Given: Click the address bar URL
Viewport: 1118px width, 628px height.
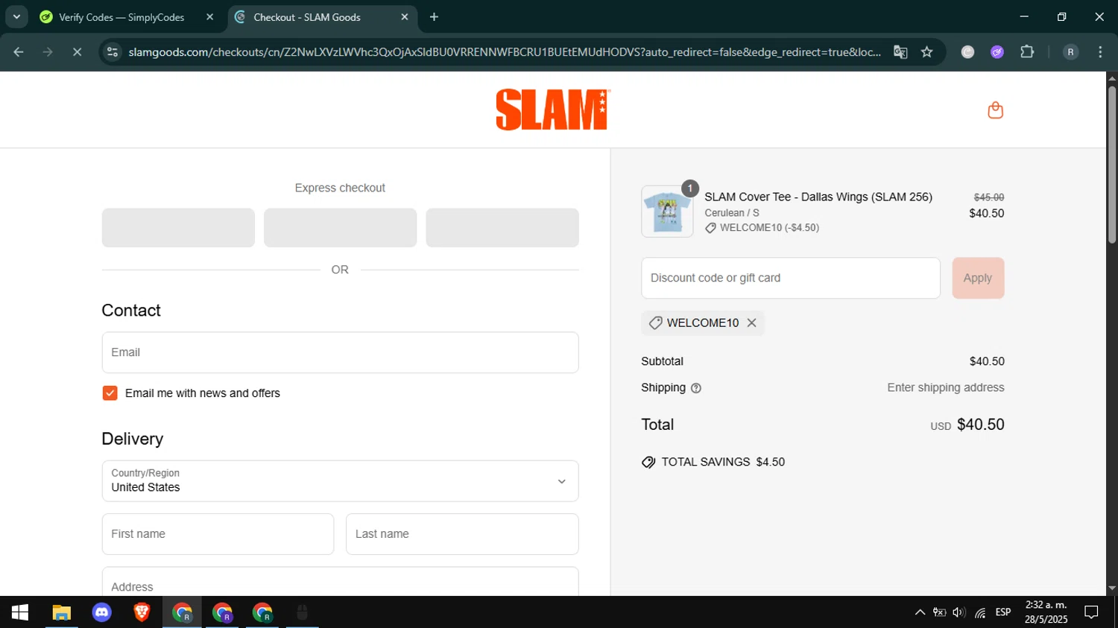Looking at the screenshot, I should point(505,51).
